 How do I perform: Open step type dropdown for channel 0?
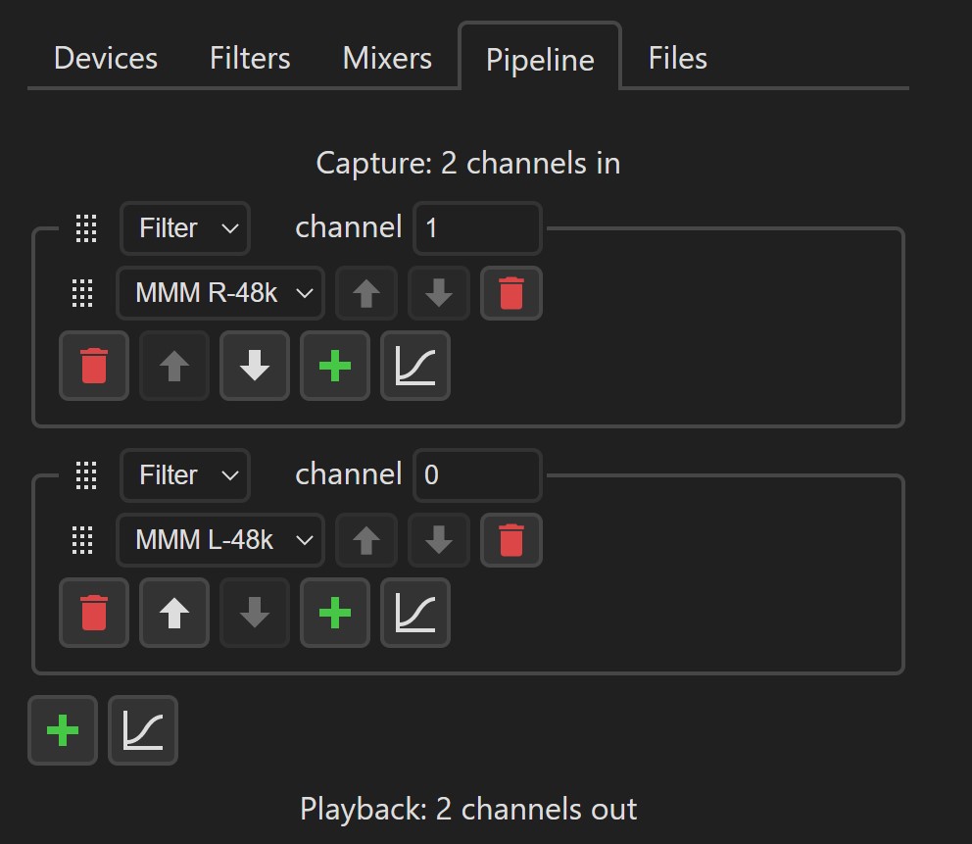[185, 475]
